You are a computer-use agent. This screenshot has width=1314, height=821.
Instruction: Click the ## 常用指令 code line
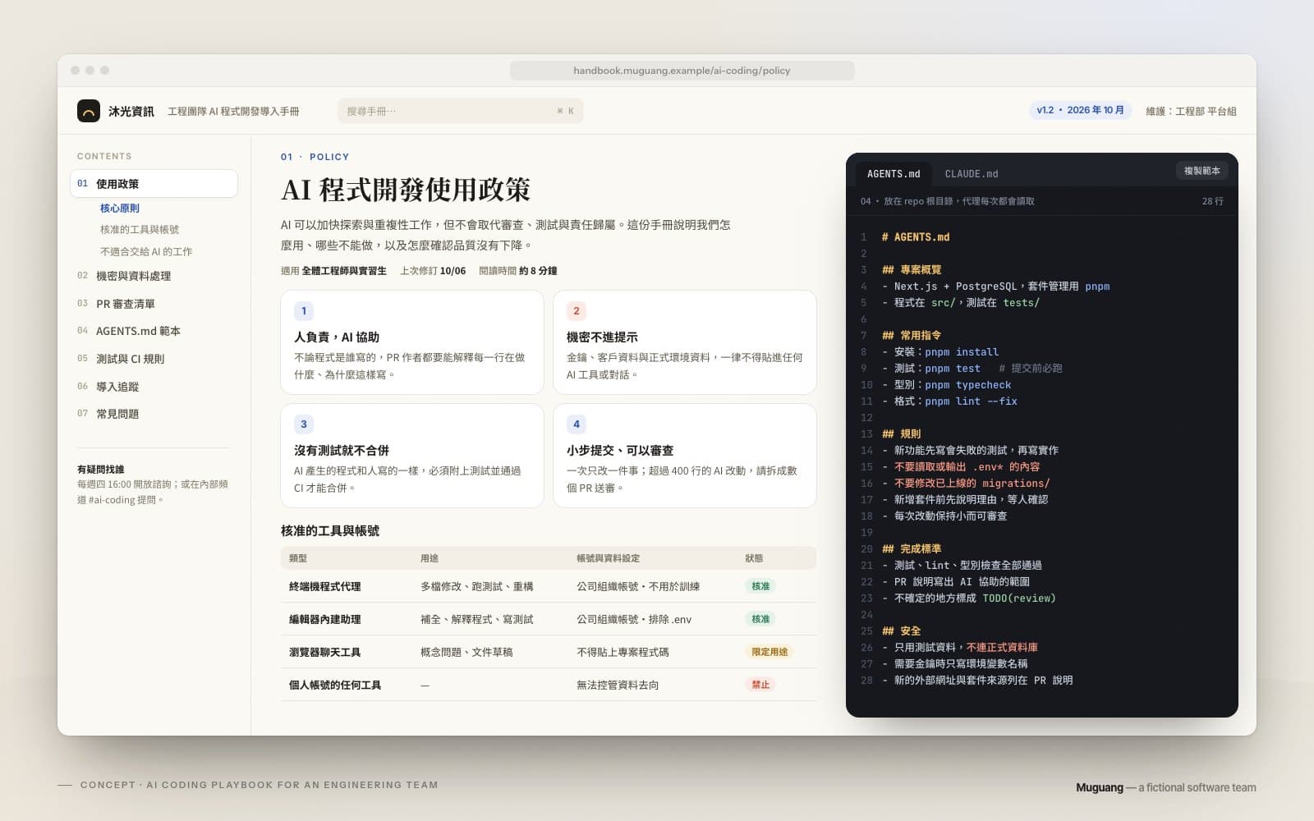click(912, 336)
